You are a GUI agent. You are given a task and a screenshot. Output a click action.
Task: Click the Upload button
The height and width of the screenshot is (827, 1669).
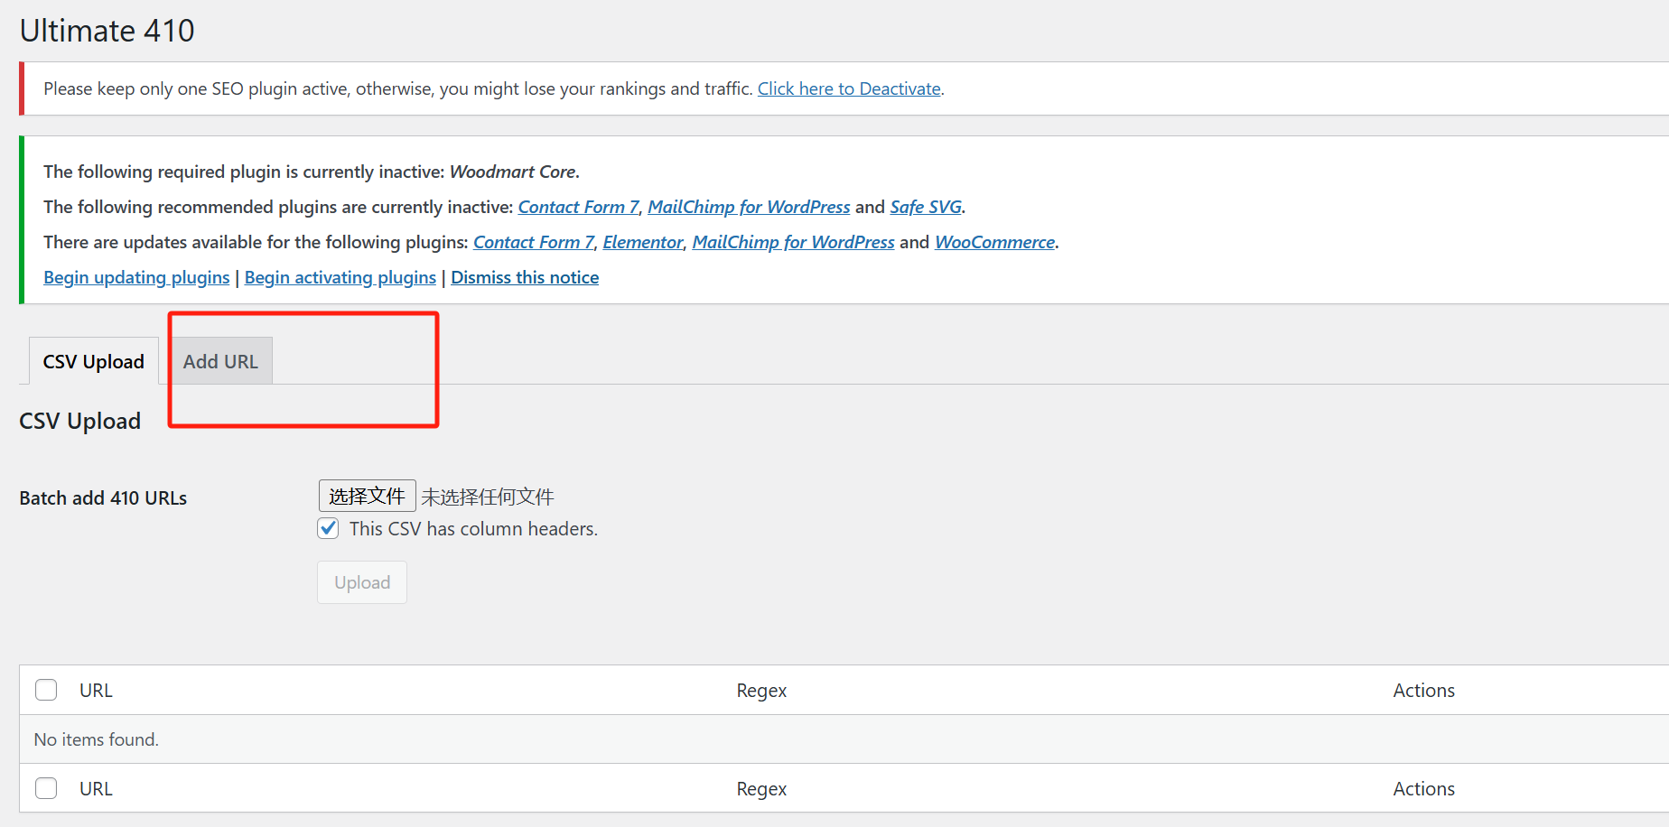(x=362, y=582)
